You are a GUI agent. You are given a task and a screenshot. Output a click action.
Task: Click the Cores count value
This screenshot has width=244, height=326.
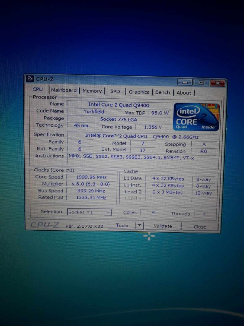point(153,213)
